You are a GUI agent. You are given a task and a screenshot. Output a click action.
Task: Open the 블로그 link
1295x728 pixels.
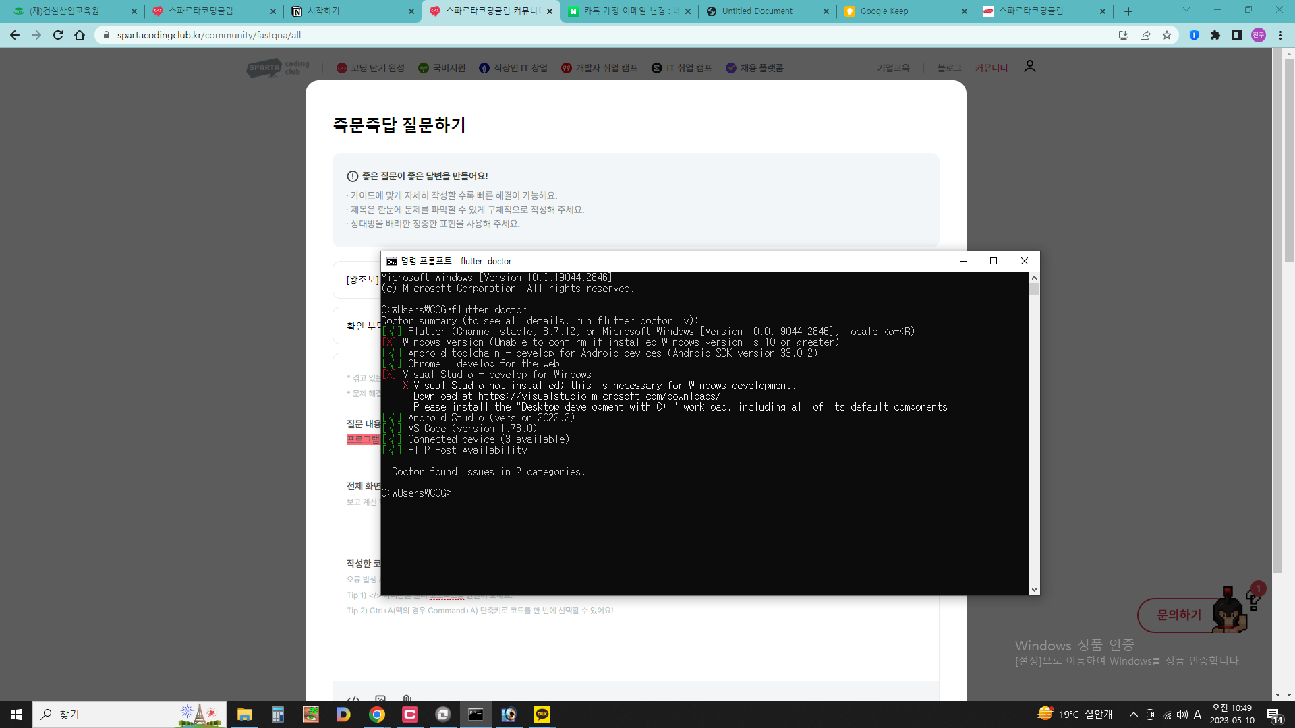[949, 68]
